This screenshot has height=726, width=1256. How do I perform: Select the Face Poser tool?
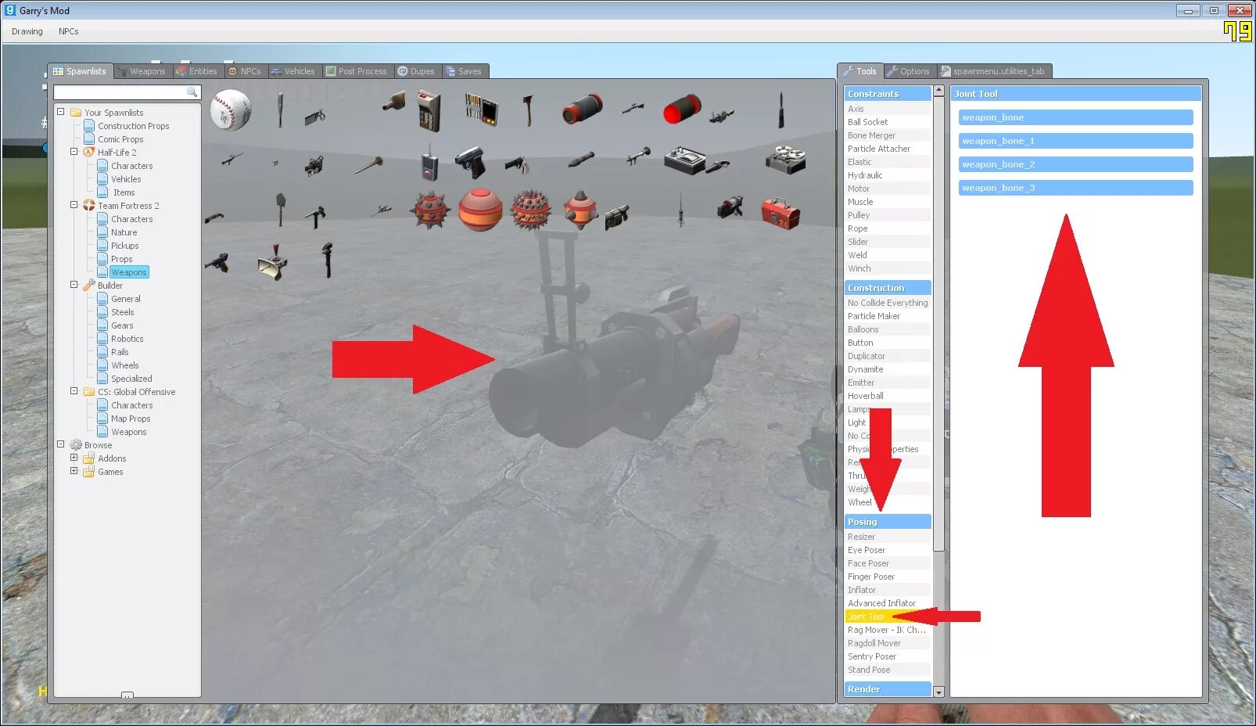(x=888, y=563)
